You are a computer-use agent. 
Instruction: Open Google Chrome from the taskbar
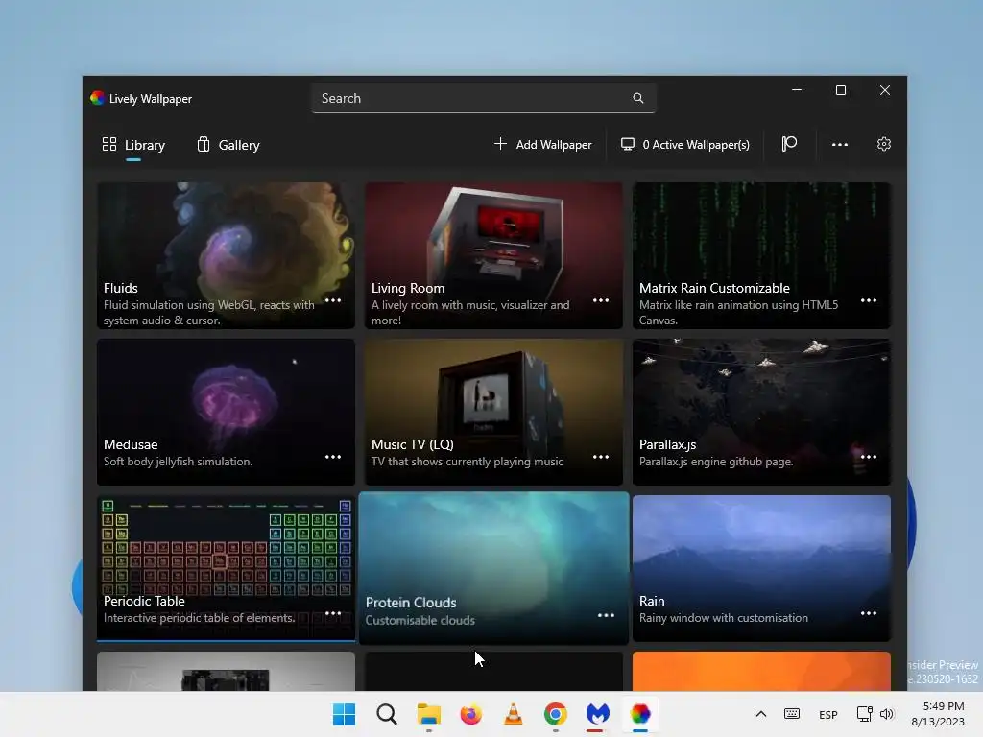click(x=556, y=714)
